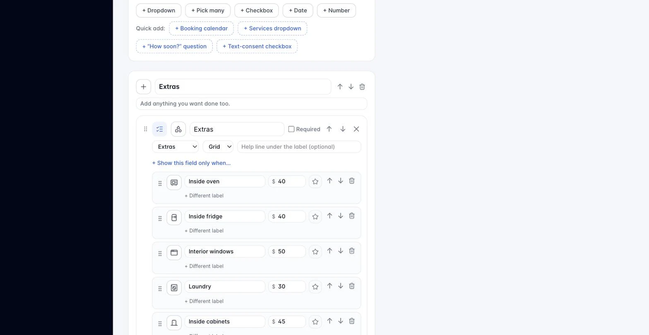Screen dimensions: 649x335
Task: Click the plus icon beside Extras section title
Action: (144, 87)
